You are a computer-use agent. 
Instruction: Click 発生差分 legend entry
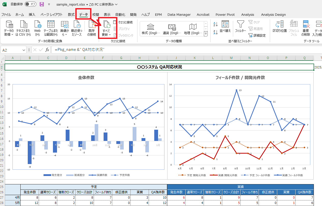[53, 175]
